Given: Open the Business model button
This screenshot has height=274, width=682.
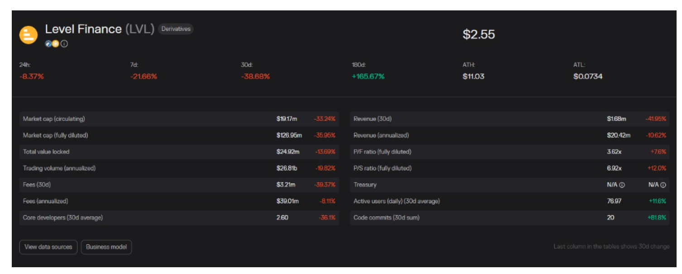Looking at the screenshot, I should pos(106,247).
